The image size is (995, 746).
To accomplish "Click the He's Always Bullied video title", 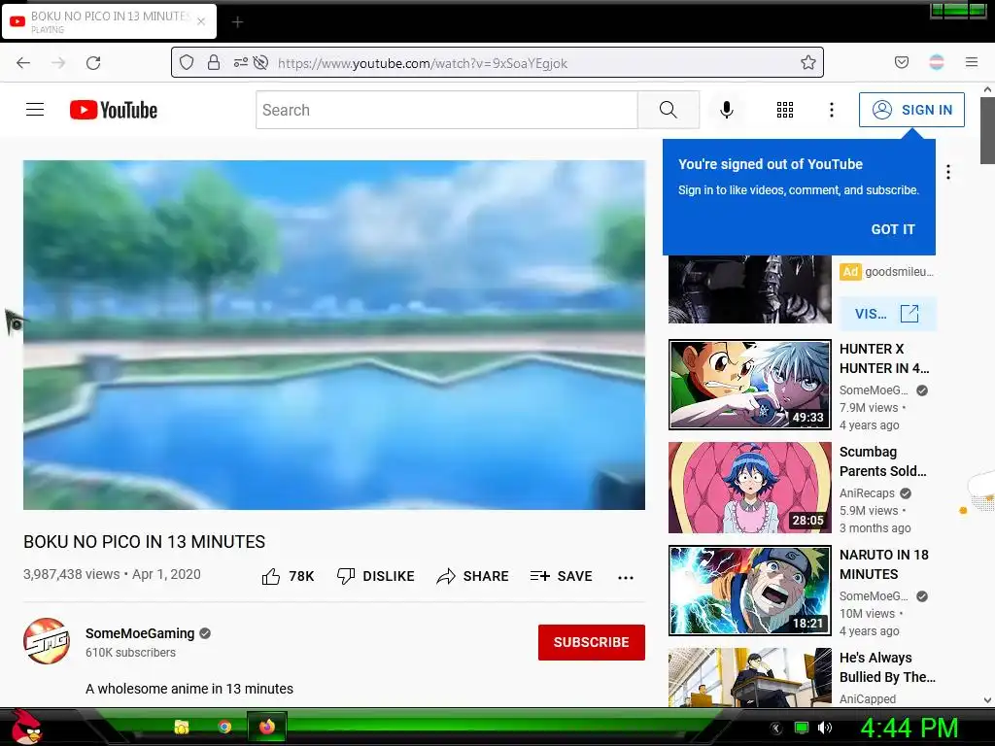I will coord(887,667).
